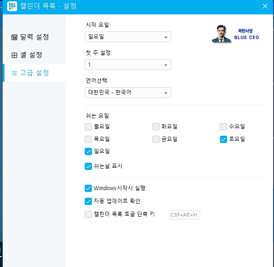Viewport: 274px width, 267px height.
Task: Click the 언어선택 label
Action: tap(96, 80)
